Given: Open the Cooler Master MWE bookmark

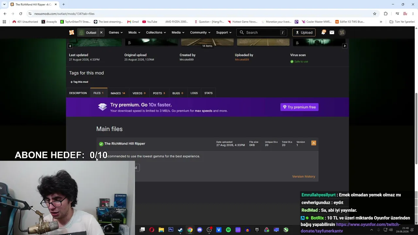Looking at the screenshot, I should (316, 22).
